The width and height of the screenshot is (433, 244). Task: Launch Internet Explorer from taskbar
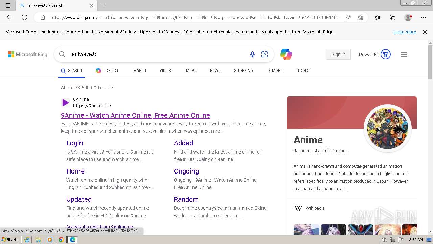click(x=27, y=240)
